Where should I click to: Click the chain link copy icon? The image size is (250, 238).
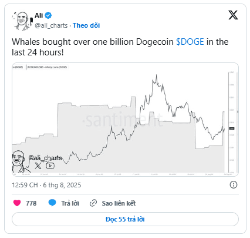tap(93, 203)
